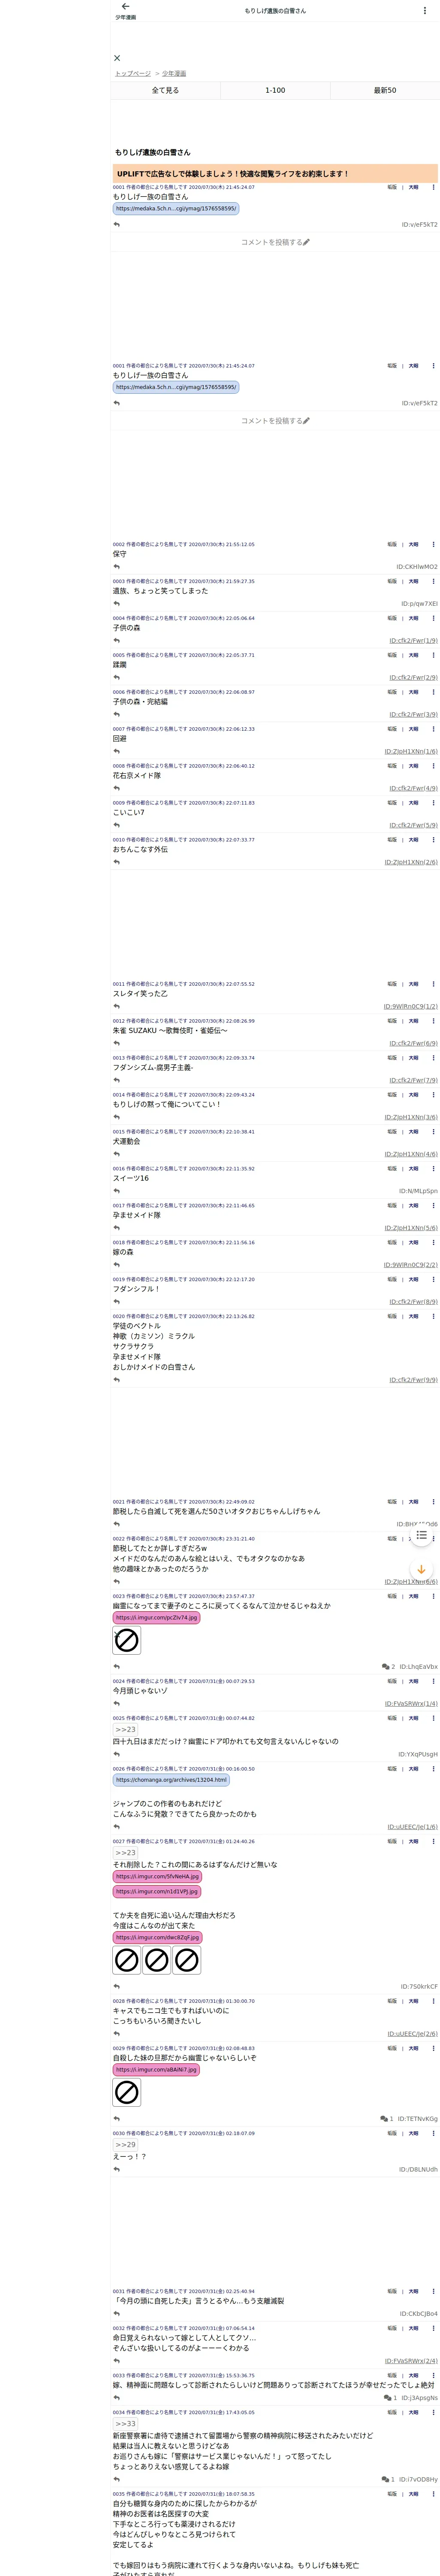Open imgur link n1d1VPJ.jpg
The width and height of the screenshot is (440, 2576).
(x=157, y=1892)
